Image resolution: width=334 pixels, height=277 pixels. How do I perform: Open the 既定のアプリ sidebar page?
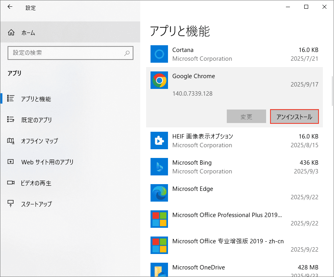(x=37, y=120)
